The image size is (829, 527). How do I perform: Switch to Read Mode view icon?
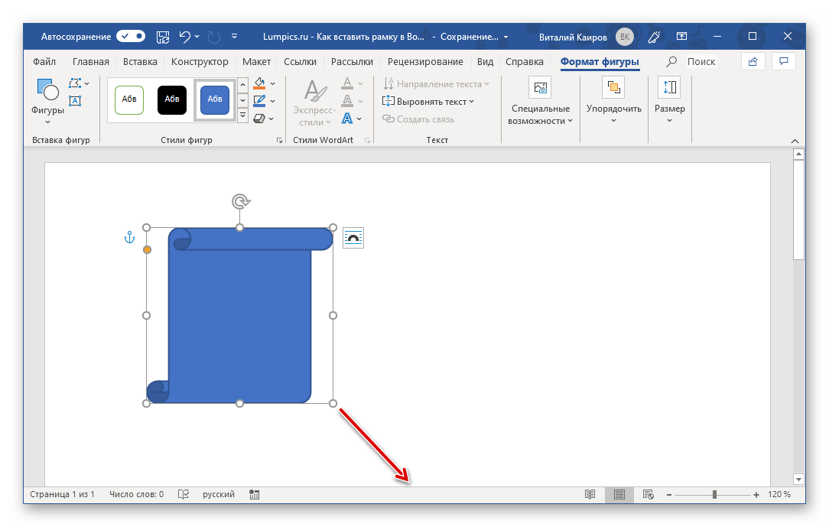click(x=590, y=495)
